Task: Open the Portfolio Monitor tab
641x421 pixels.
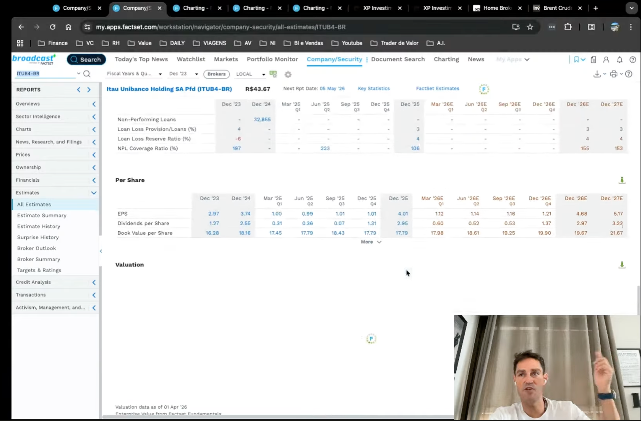Action: [x=272, y=59]
